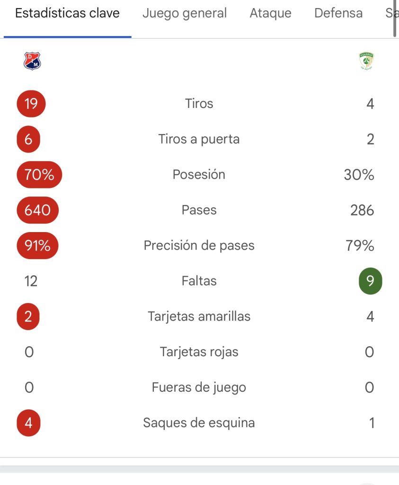Image resolution: width=399 pixels, height=485 pixels.
Task: Click the Precisión de pases label
Action: pos(199,246)
